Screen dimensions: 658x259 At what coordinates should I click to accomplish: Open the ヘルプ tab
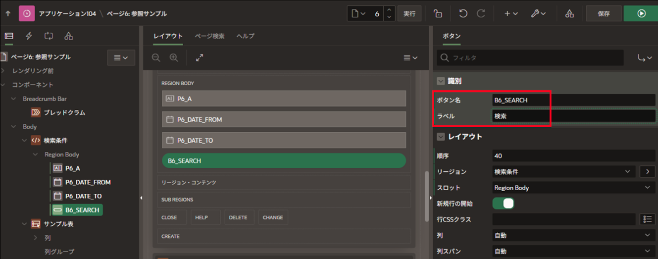[245, 36]
